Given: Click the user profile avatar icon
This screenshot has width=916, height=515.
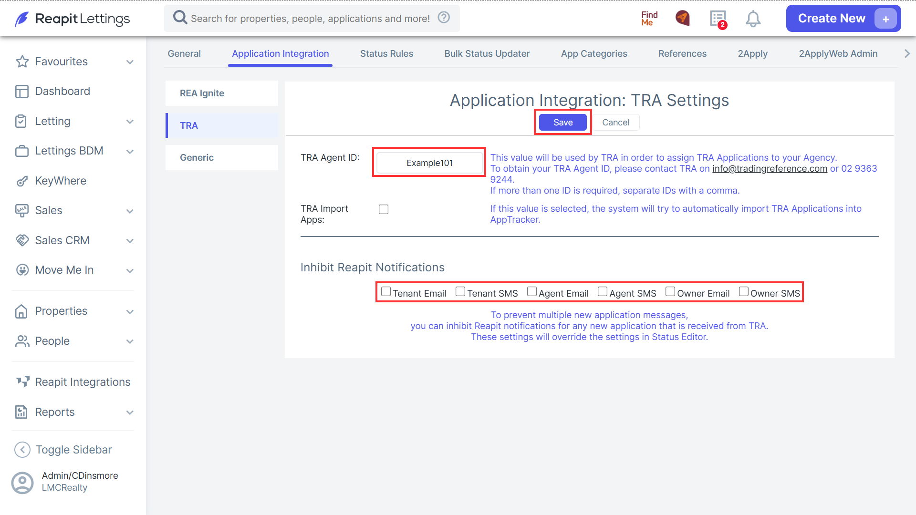Looking at the screenshot, I should [22, 483].
